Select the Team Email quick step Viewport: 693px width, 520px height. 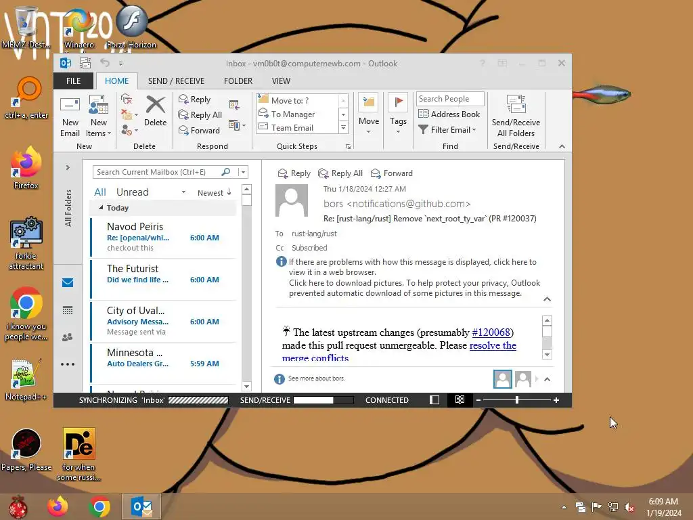(298, 128)
